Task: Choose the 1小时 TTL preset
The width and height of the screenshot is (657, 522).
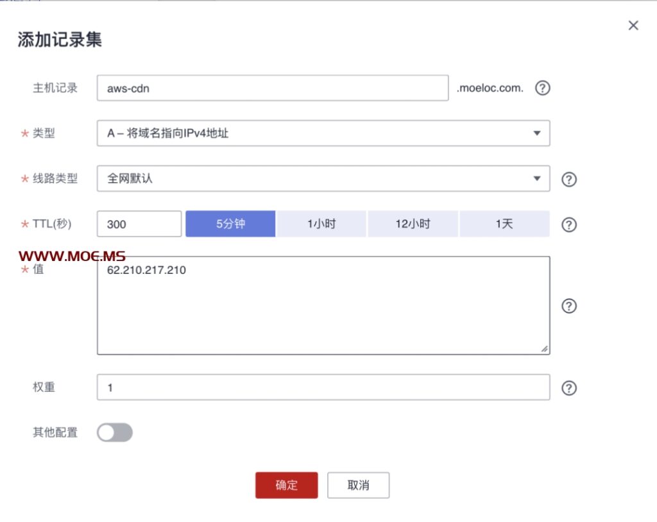Action: pyautogui.click(x=321, y=224)
